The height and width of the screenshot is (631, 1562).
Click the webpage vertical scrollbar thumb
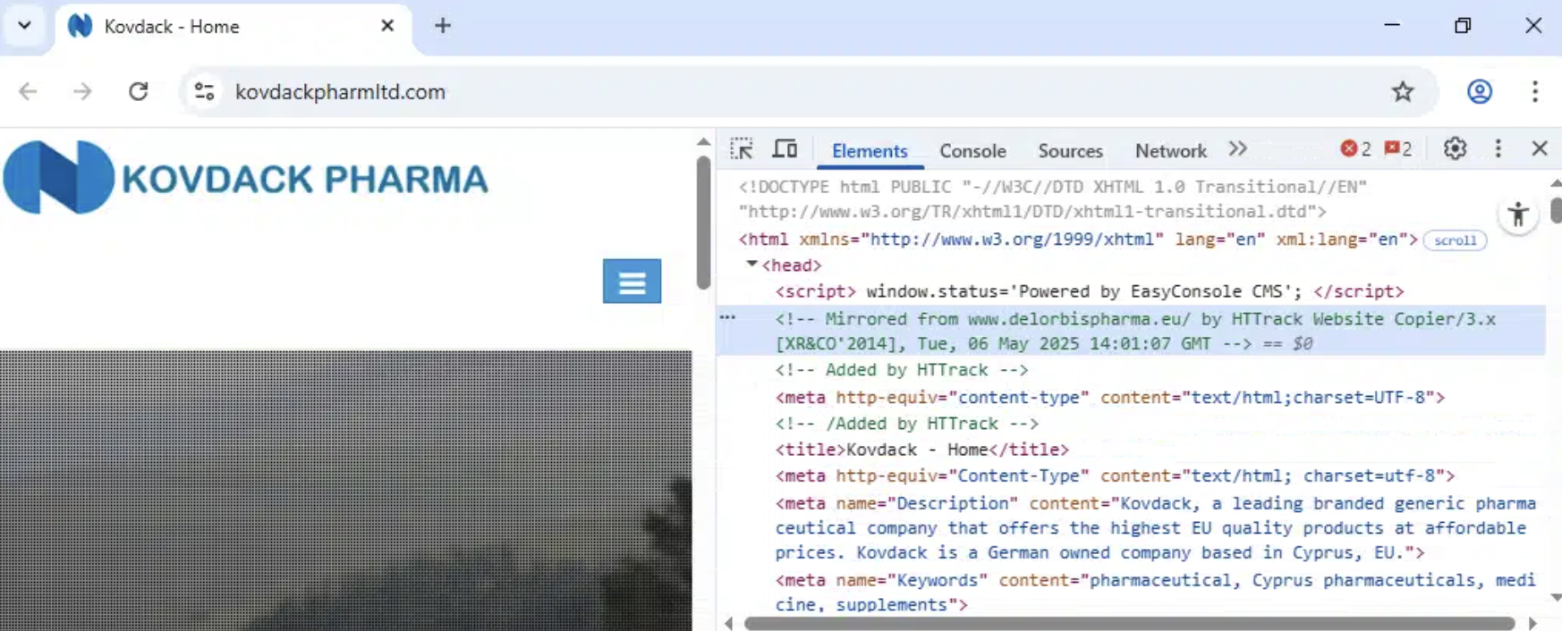pyautogui.click(x=703, y=223)
